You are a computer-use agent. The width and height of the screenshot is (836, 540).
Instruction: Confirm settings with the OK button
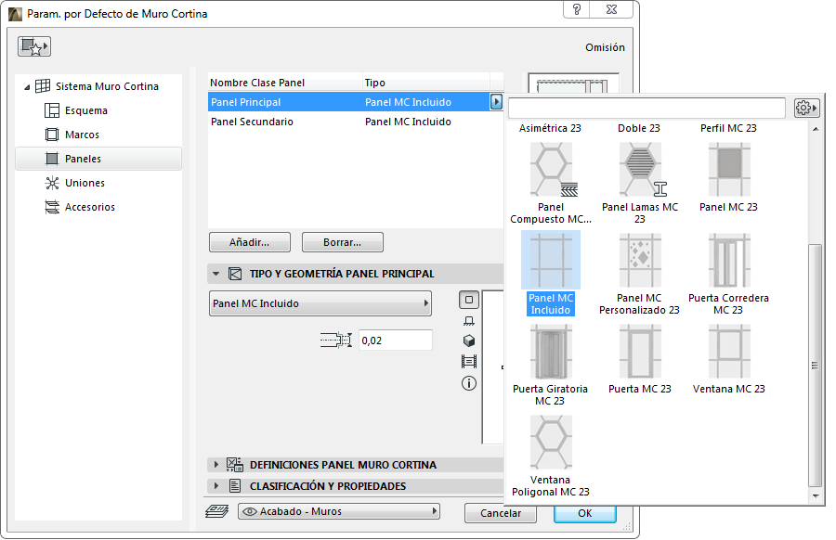tap(584, 513)
